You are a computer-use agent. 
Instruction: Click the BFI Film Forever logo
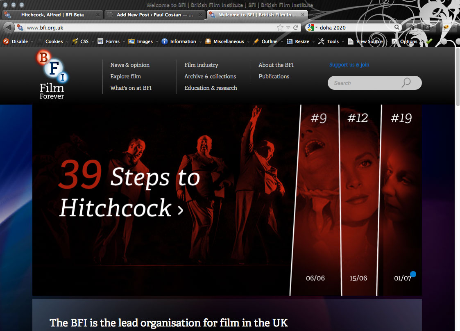52,75
